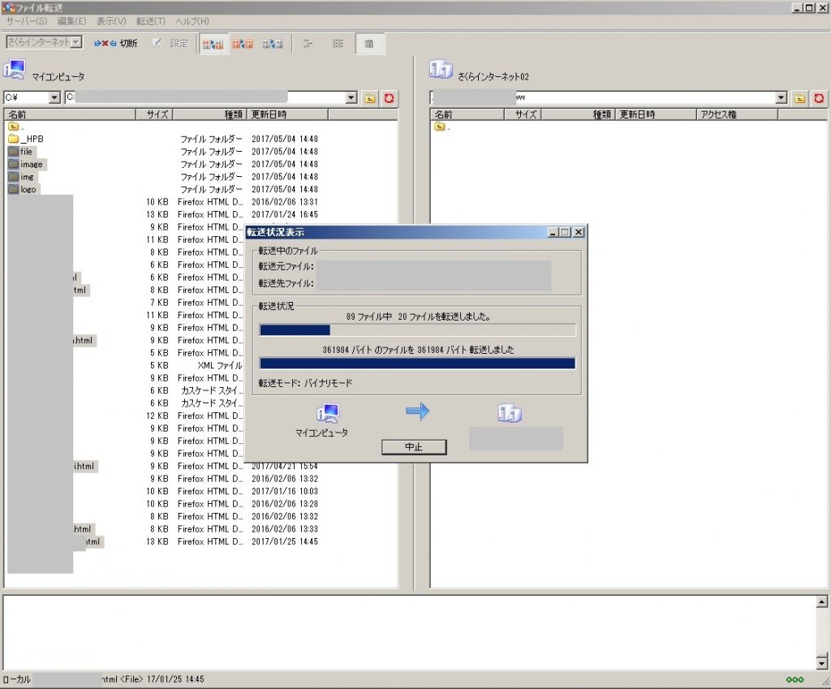Expand the remote path dropdown
The image size is (831, 689).
pos(781,98)
